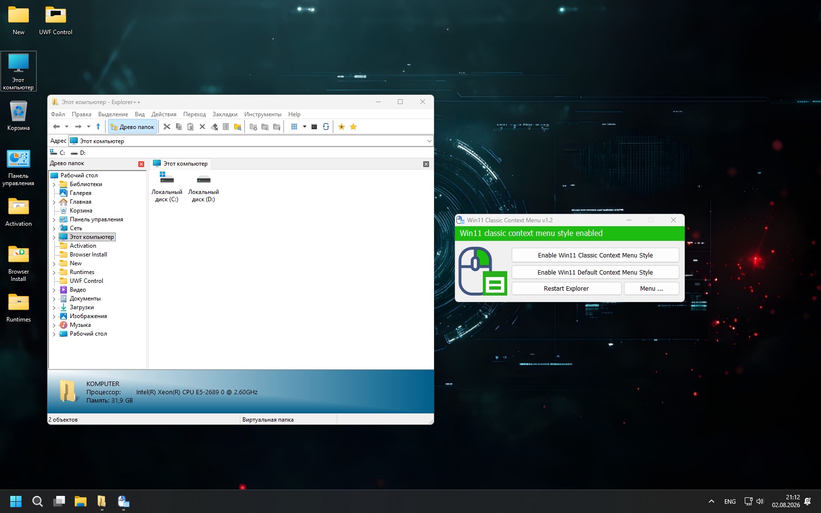Open the folder search toolbar icon
The image size is (821, 513).
(x=238, y=127)
